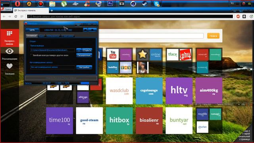Switch to Изображения tab in Bandicam
The width and height of the screenshot is (254, 143).
click(x=53, y=36)
